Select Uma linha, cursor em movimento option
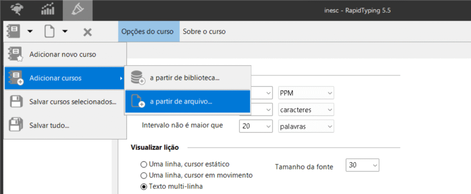 coord(144,175)
